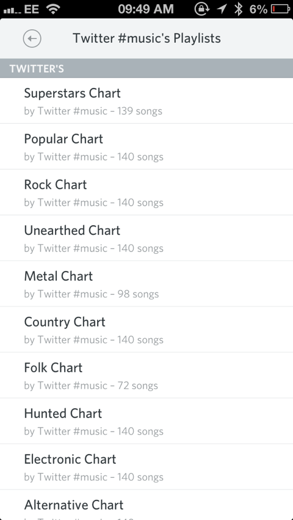Screen dimensions: 293x520
Task: Select the Rock Chart playlist
Action: (146, 192)
